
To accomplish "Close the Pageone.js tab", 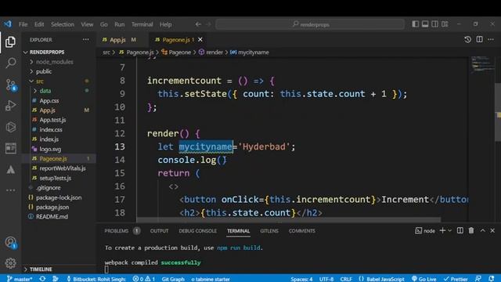I will (x=200, y=40).
